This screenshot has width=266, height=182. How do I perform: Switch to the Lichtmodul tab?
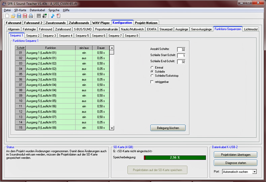point(251,29)
